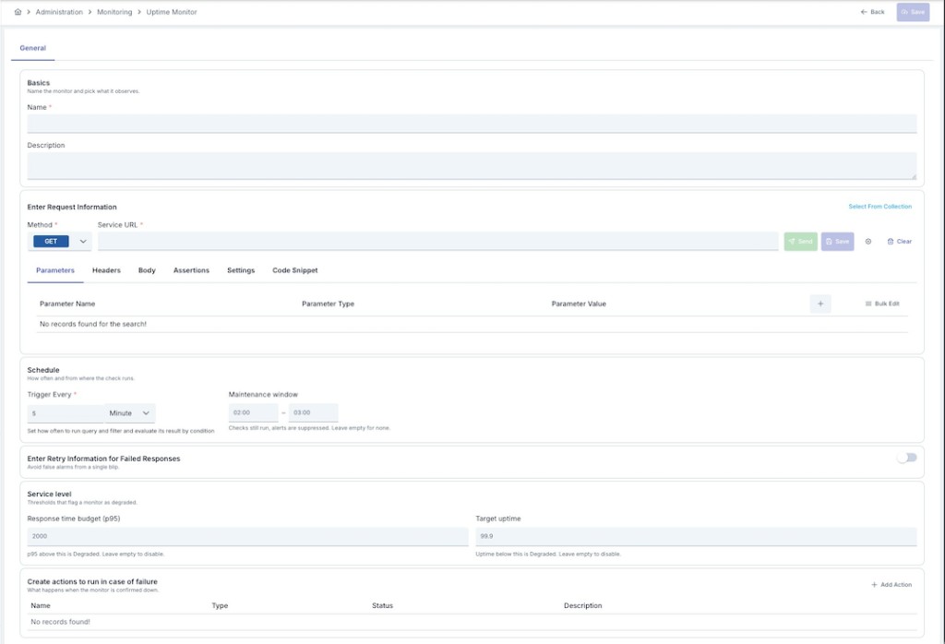The width and height of the screenshot is (945, 644).
Task: Switch to the Assertions tab
Action: (191, 270)
